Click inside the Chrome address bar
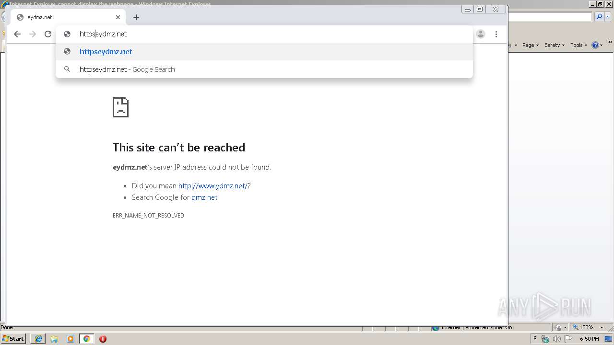Viewport: 614px width, 345px height. point(264,34)
